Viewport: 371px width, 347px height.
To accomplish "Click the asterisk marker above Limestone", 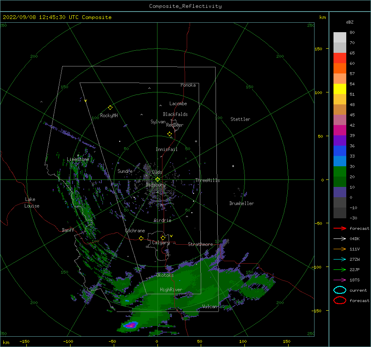I will pyautogui.click(x=78, y=156).
